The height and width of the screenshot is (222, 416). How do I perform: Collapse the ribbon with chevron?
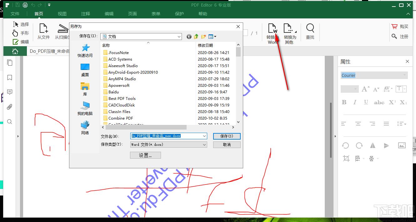point(408,14)
